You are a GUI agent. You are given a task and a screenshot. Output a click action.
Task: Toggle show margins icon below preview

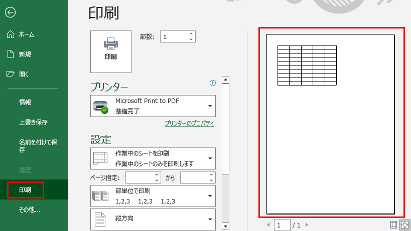tap(394, 225)
